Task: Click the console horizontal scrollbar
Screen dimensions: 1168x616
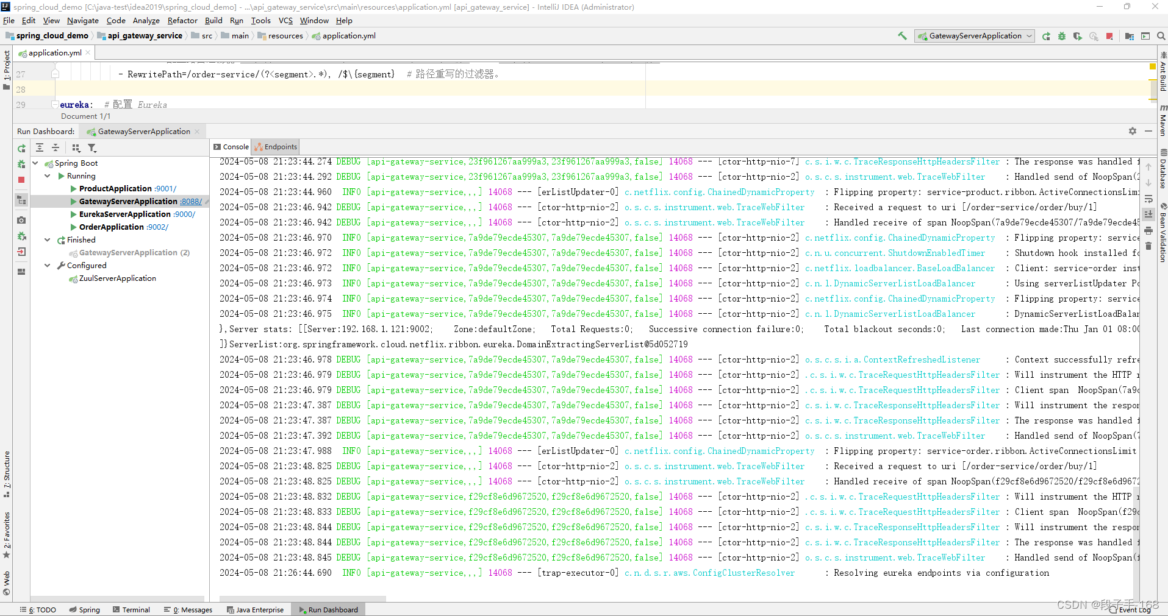Action: pyautogui.click(x=303, y=599)
